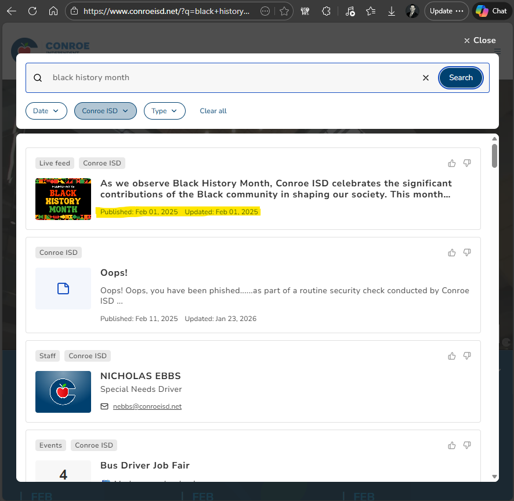This screenshot has width=514, height=501.
Task: Click the Update browser button
Action: tap(447, 11)
